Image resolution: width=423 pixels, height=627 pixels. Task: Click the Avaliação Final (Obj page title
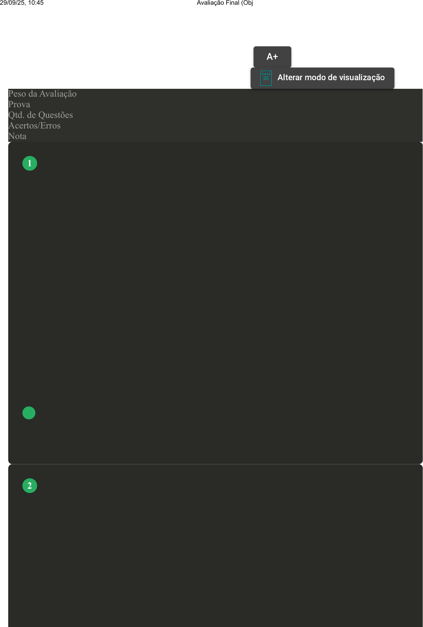point(225,3)
